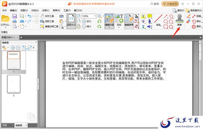Image resolution: width=203 pixels, height=129 pixels.
Task: Click the thumbnail panel zoom-in plus icon
Action: (13, 48)
